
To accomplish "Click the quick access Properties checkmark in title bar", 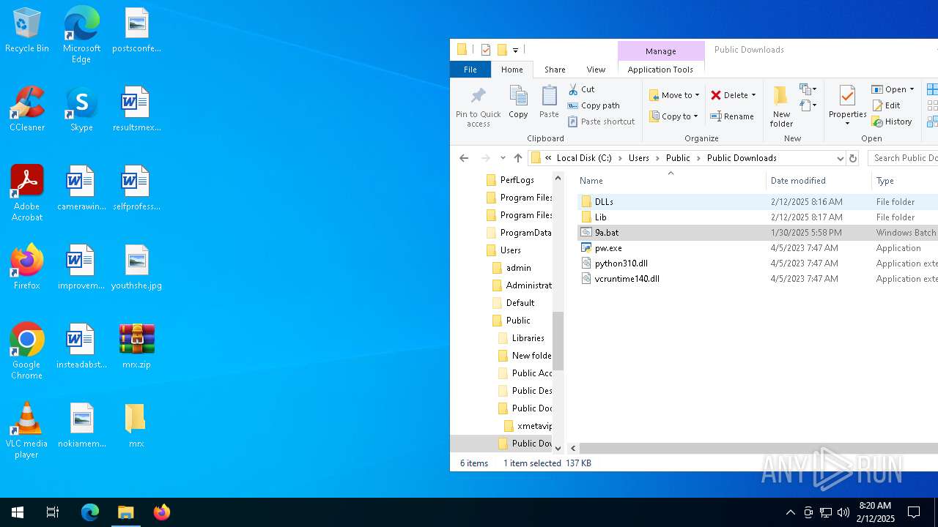I will pyautogui.click(x=485, y=50).
